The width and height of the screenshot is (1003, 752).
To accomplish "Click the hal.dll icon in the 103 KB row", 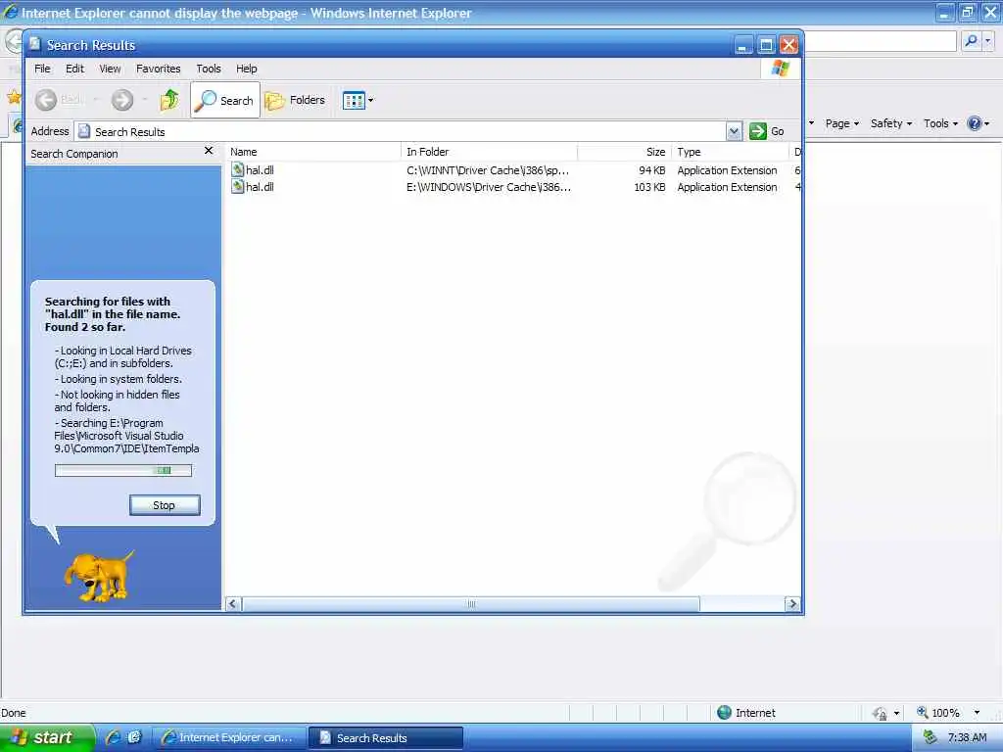I will [x=237, y=186].
